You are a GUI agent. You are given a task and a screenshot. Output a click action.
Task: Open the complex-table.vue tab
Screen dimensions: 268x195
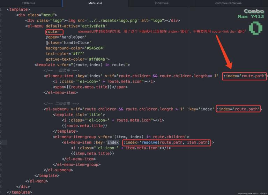coord(228,3)
